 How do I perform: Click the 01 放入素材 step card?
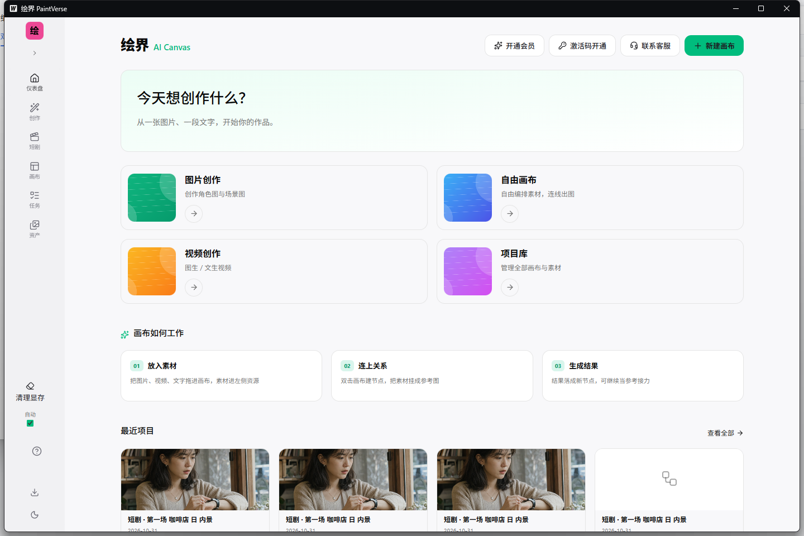tap(221, 376)
